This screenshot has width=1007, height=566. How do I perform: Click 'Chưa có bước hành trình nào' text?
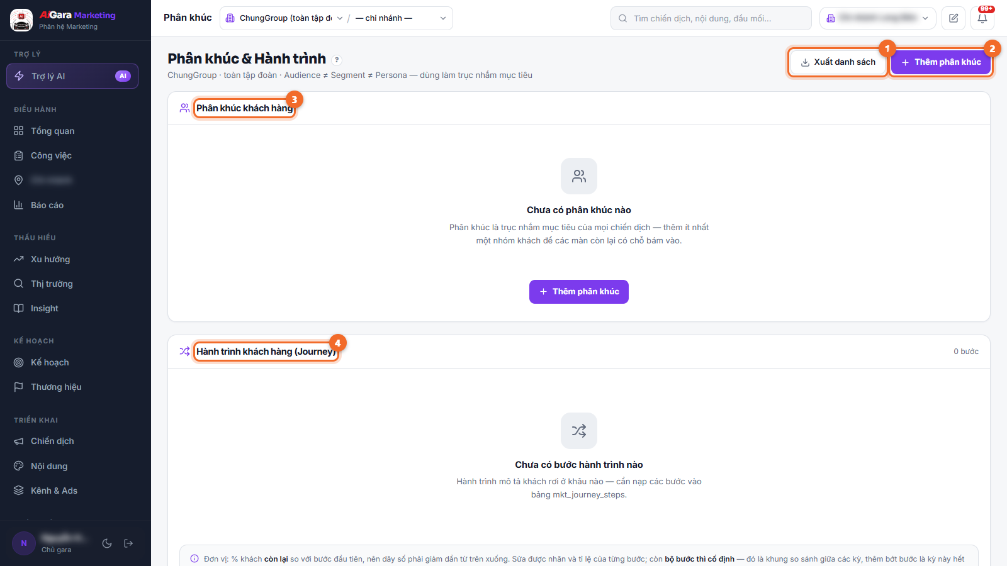point(579,465)
